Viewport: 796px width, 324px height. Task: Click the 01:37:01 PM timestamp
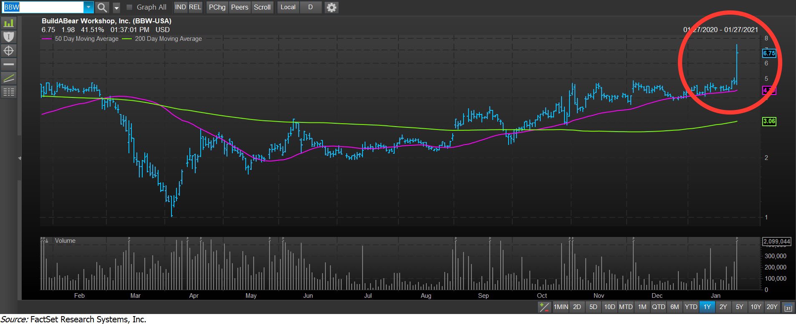[x=130, y=30]
